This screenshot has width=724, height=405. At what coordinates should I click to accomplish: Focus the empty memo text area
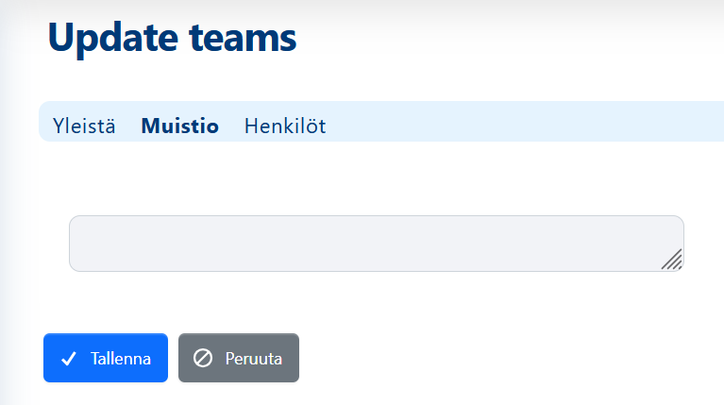pyautogui.click(x=377, y=244)
